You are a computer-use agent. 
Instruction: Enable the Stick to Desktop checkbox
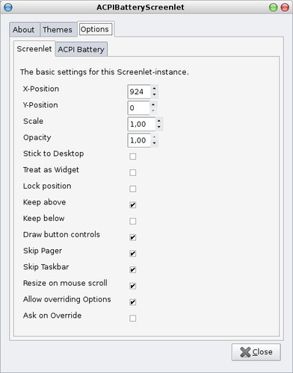(133, 157)
